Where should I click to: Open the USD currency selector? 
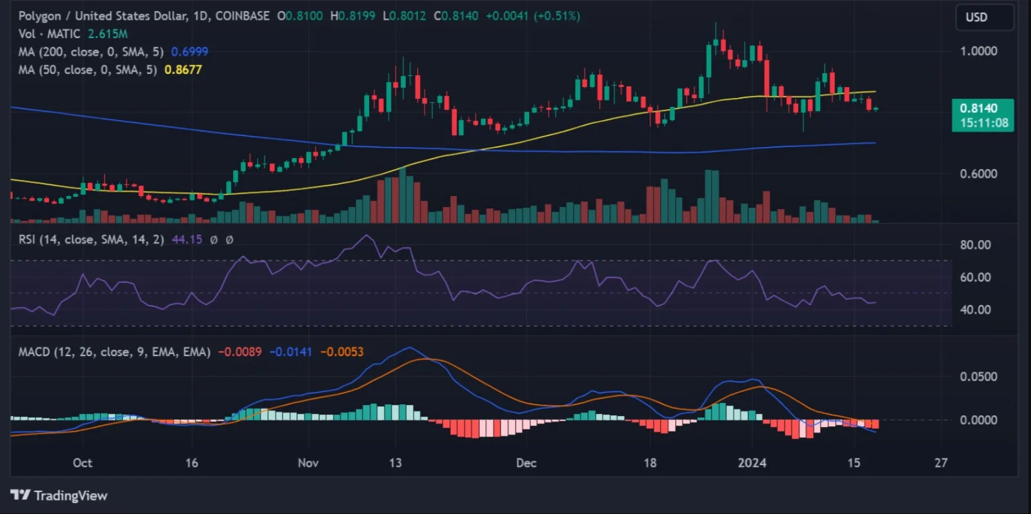[x=984, y=17]
